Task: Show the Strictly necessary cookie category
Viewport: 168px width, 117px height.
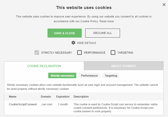Action: pyautogui.click(x=62, y=76)
